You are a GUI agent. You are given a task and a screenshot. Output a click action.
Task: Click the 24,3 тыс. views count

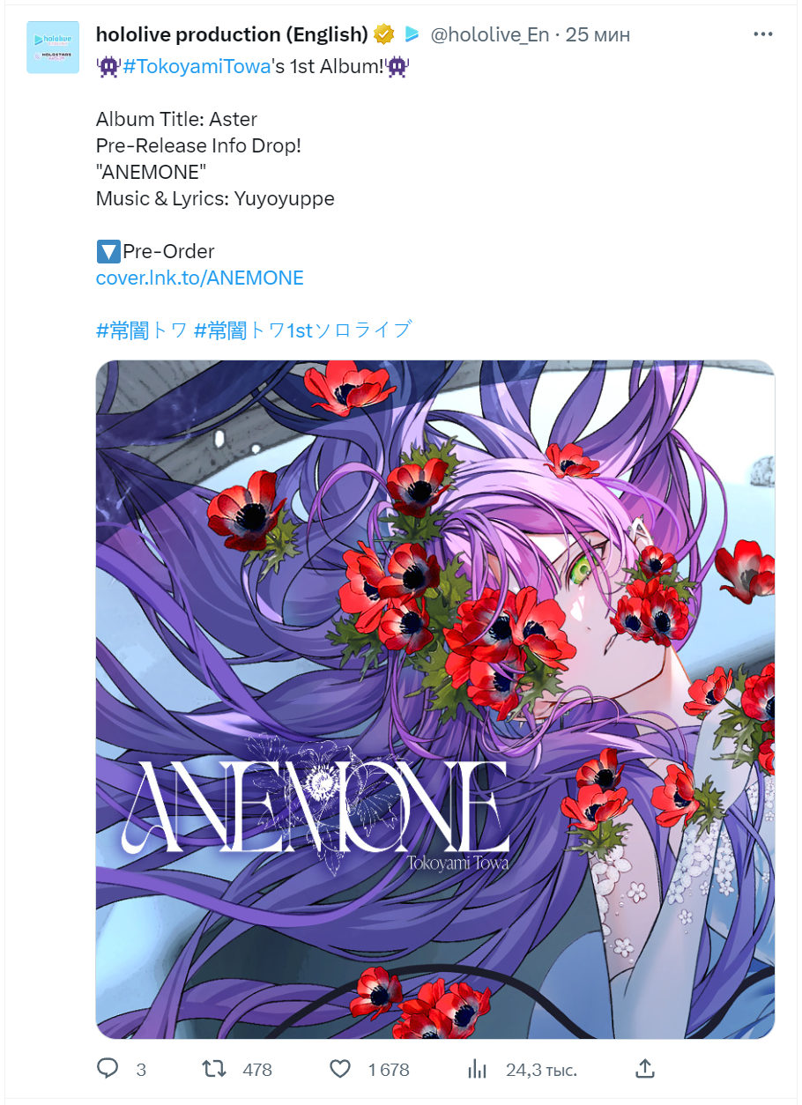pyautogui.click(x=541, y=1070)
